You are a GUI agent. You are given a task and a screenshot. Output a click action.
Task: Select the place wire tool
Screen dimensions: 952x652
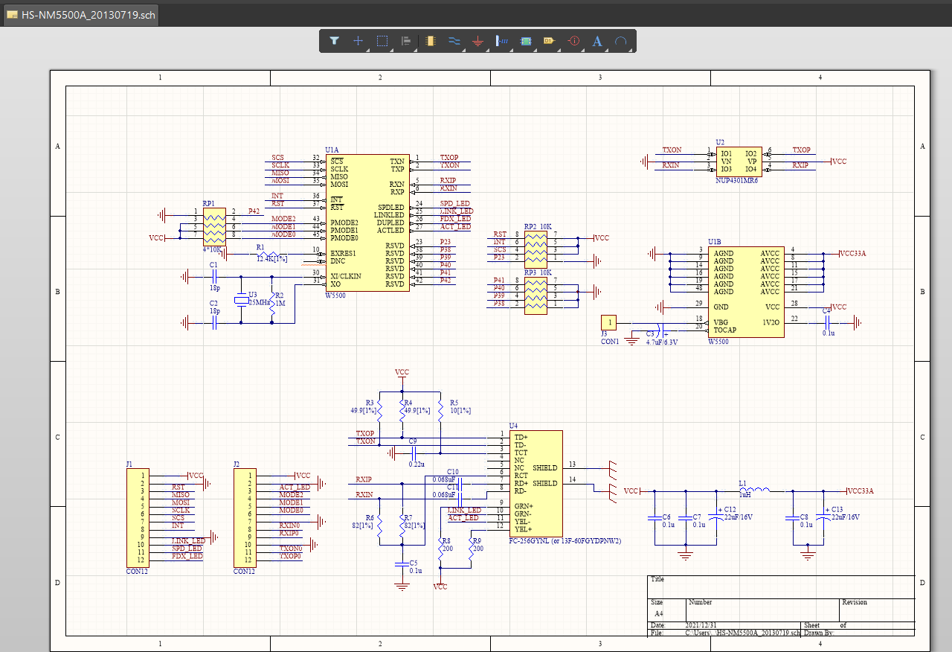point(454,41)
